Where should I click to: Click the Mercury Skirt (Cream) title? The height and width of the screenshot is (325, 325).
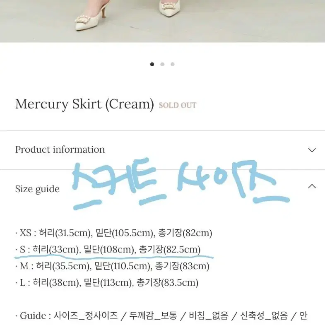[x=84, y=104]
